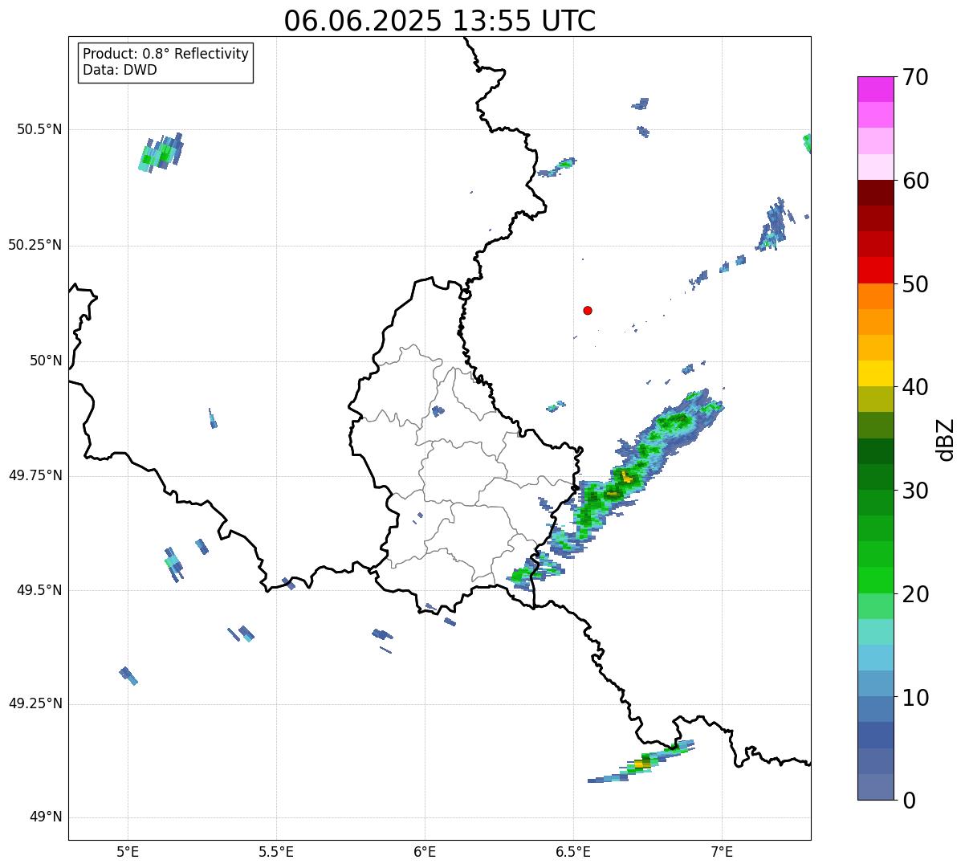Click the 10 tick on the colorbar
Screen dimensions: 965x868
[x=915, y=698]
